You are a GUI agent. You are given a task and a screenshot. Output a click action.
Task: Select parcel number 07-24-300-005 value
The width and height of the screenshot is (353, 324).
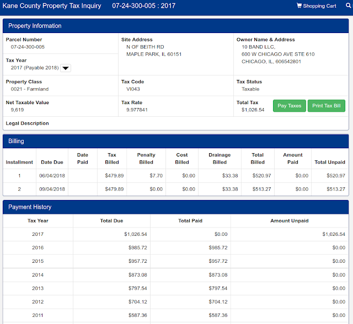tap(28, 47)
